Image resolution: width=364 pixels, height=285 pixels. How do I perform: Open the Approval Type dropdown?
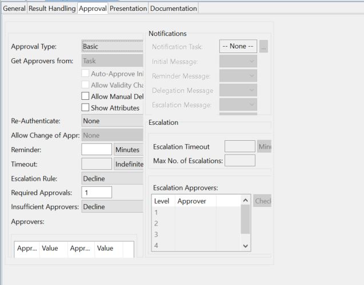(x=112, y=47)
